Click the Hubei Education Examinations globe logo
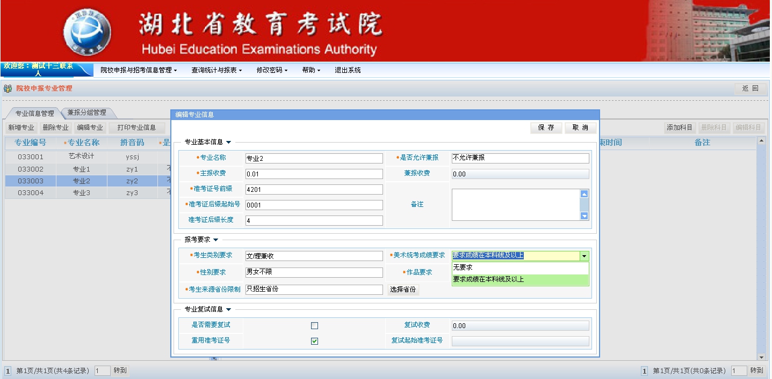 pos(87,32)
